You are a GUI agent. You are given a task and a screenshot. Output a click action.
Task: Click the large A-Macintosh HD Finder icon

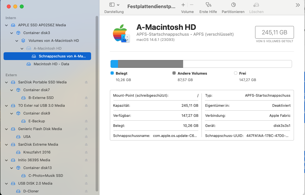(121, 34)
